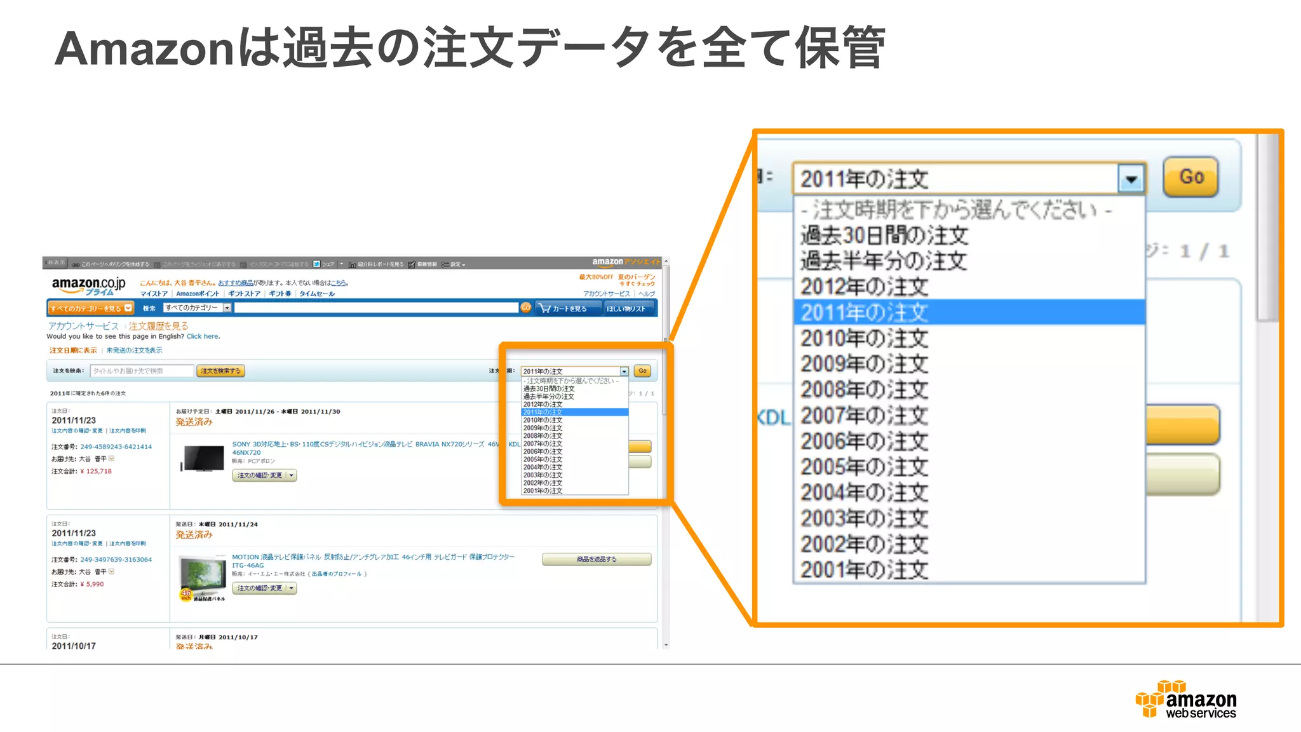The image size is (1301, 732).
Task: Open the Amazonポイント tab
Action: tap(198, 294)
